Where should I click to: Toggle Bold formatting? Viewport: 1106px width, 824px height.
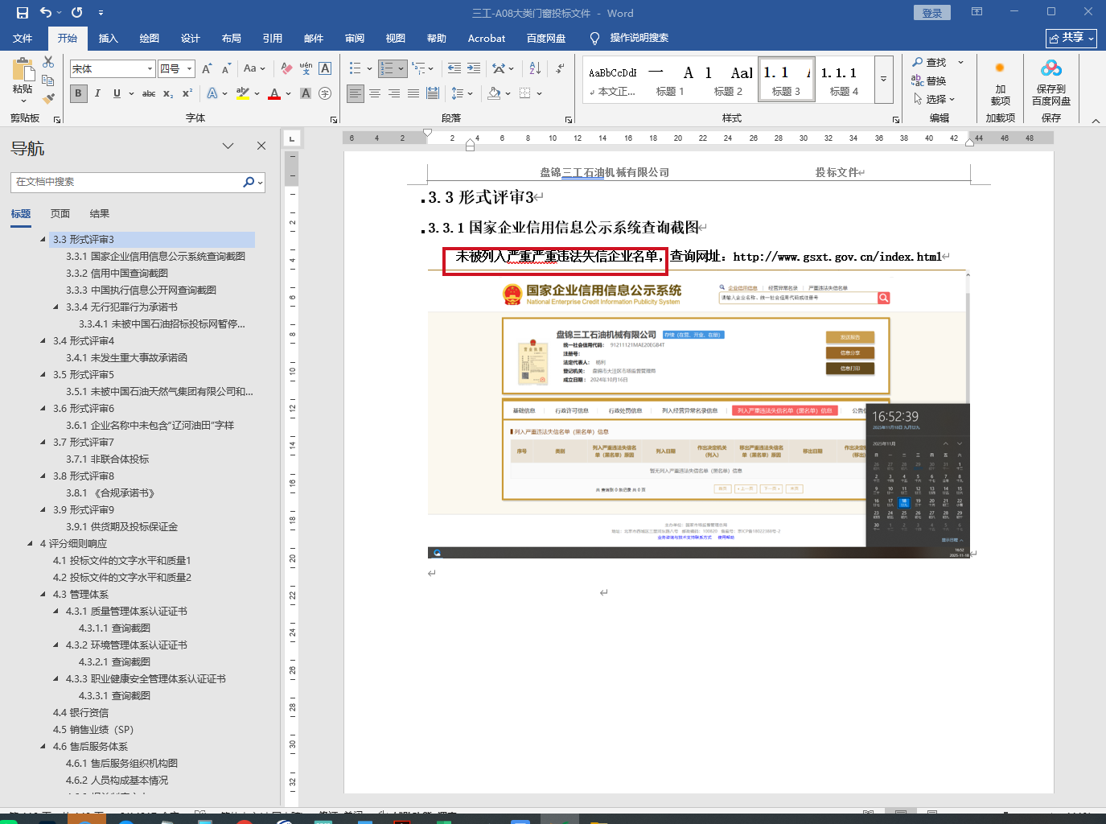pyautogui.click(x=78, y=93)
